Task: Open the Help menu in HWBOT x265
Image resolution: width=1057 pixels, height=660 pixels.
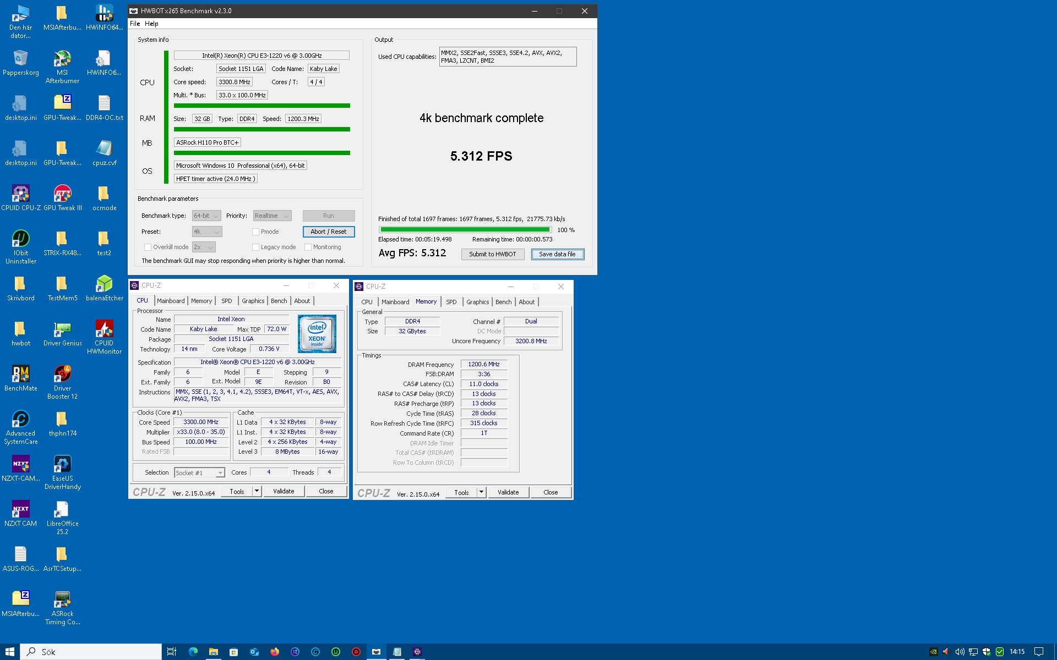Action: [x=151, y=24]
